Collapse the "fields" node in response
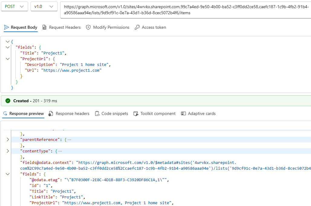 [8, 174]
